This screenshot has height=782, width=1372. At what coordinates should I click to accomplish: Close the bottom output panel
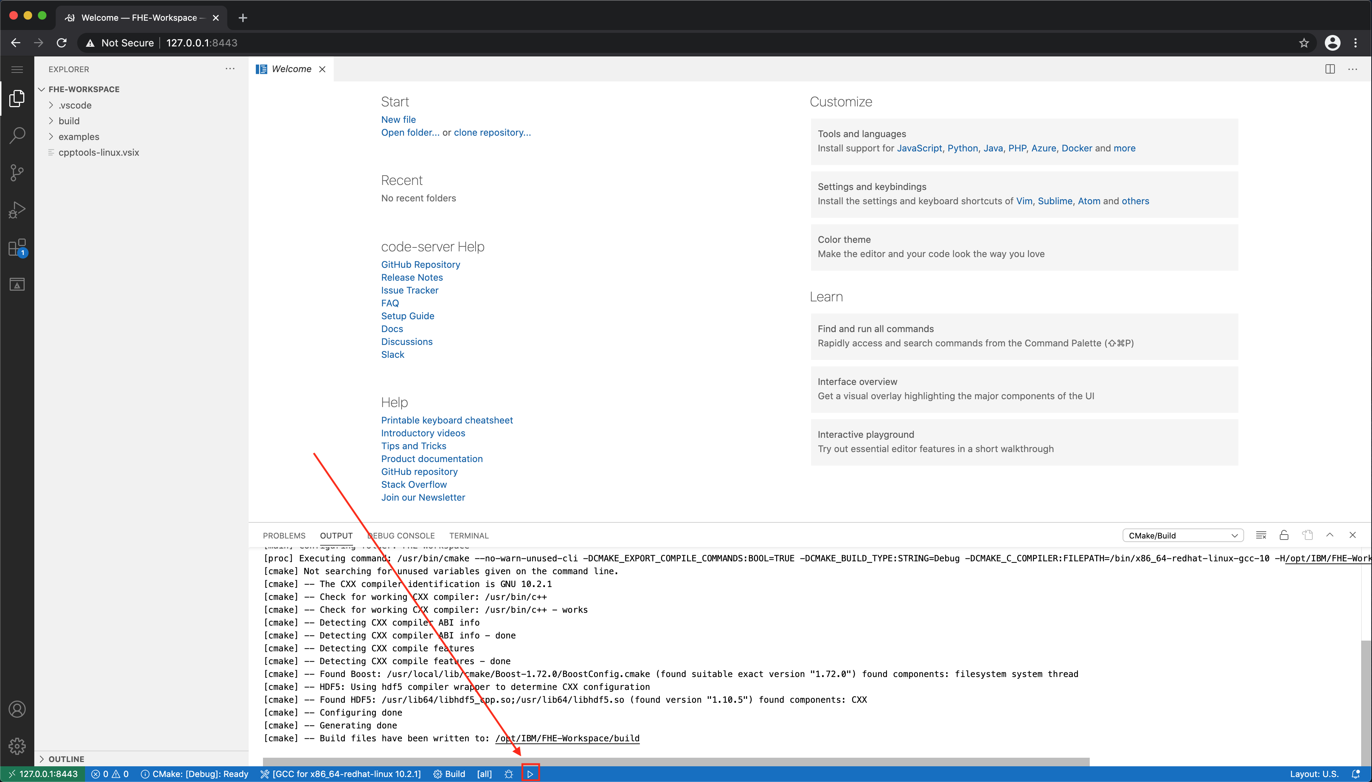tap(1353, 535)
